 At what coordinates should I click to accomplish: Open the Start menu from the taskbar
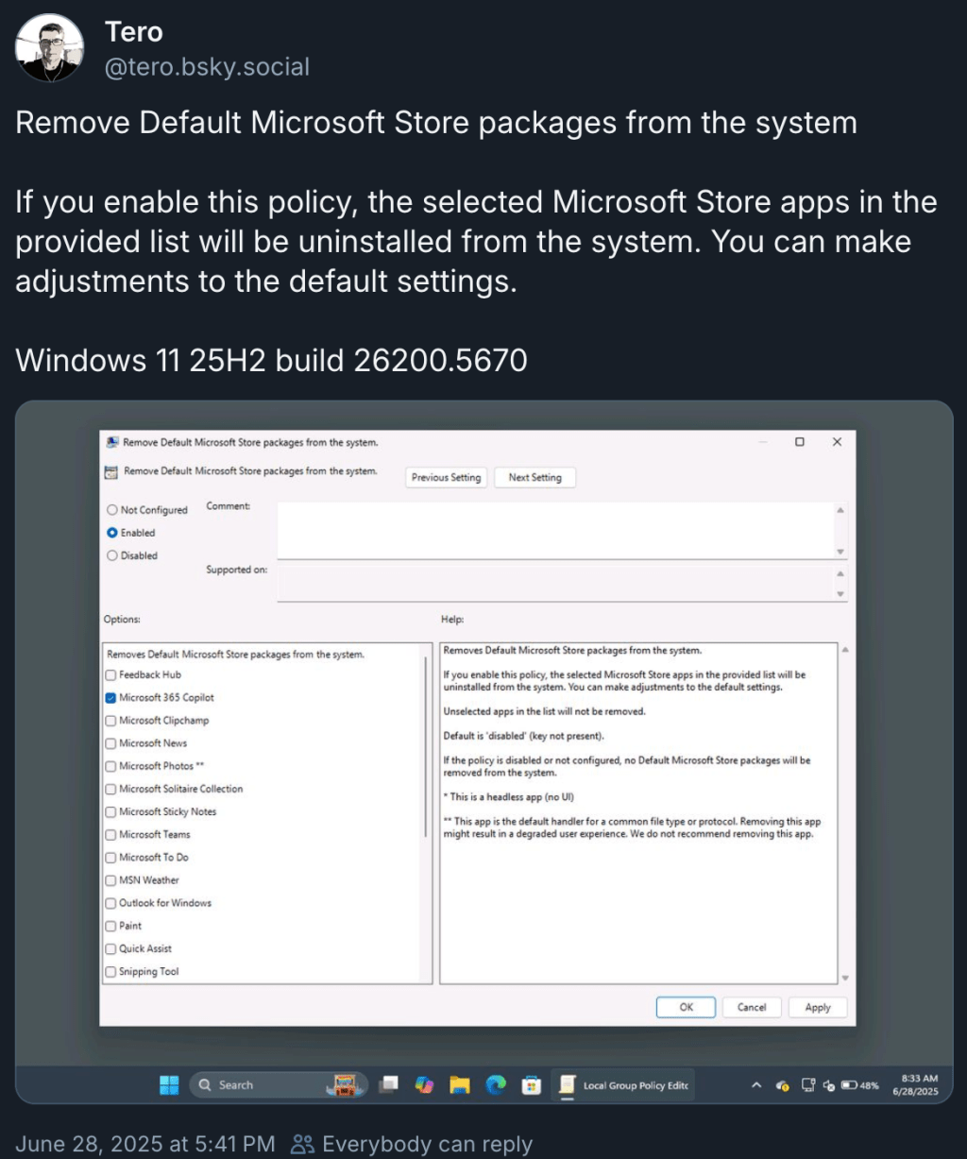coord(169,1084)
